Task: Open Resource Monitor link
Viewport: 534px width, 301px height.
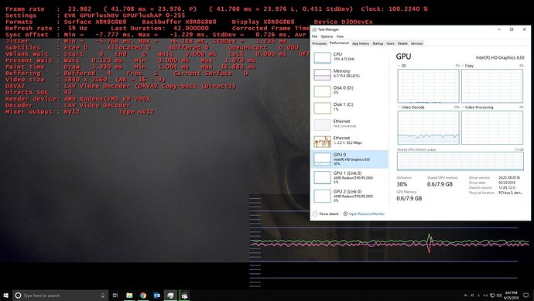Action: (364, 214)
